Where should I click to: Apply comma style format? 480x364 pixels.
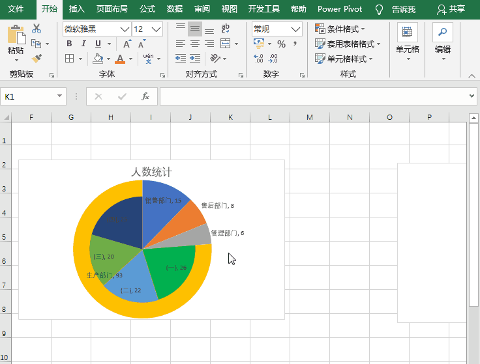(295, 44)
